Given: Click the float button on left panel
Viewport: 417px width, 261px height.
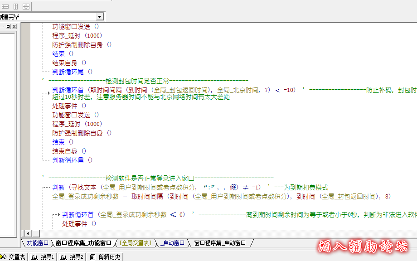Looking at the screenshot, I should [8, 27].
